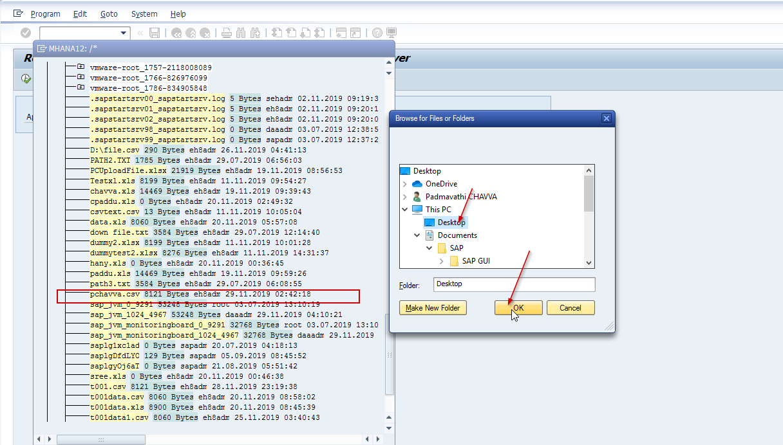
Task: Open a new SAP session icon
Action: click(339, 33)
